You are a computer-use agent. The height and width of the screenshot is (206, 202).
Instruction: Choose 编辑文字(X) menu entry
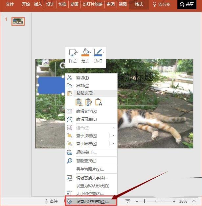[91, 111]
